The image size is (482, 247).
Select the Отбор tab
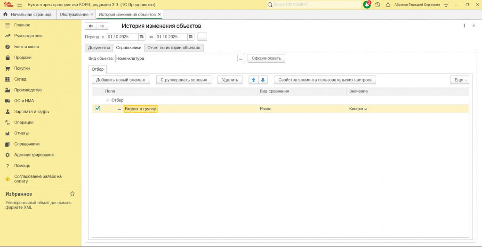tap(97, 69)
